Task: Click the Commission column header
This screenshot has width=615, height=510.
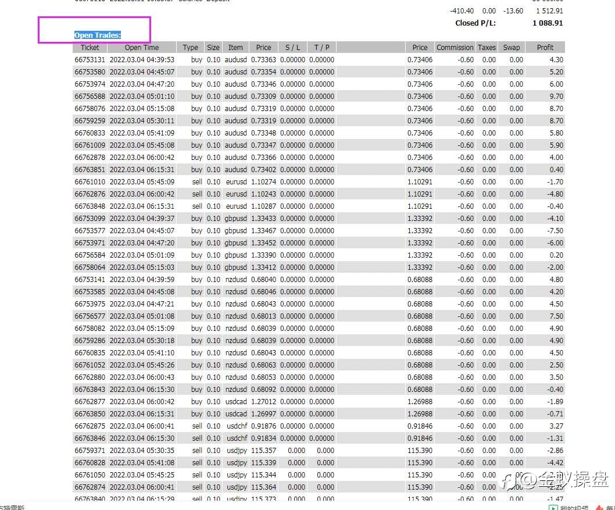Action: (x=455, y=48)
